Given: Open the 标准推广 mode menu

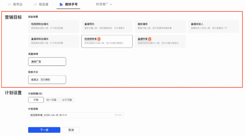Looking at the screenshot, I should (x=104, y=4).
